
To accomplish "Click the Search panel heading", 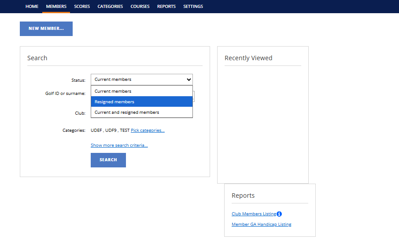I will pyautogui.click(x=37, y=58).
